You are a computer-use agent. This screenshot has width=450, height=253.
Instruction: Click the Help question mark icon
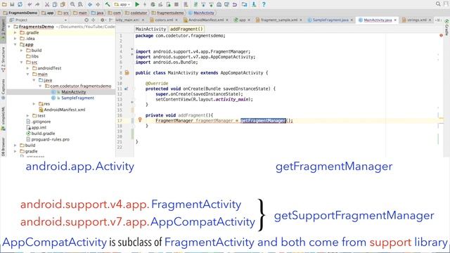[264, 4]
